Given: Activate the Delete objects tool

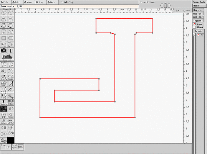Looking at the screenshot, I should tap(4, 103).
